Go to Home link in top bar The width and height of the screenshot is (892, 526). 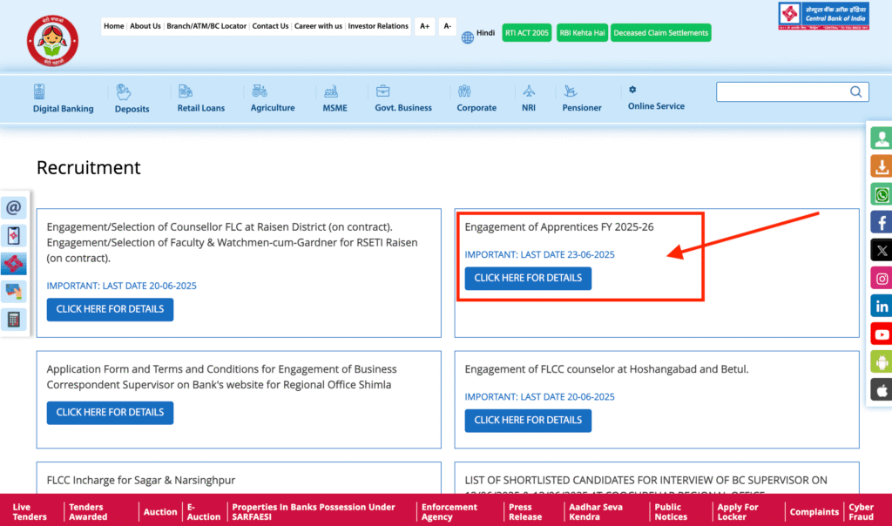114,26
